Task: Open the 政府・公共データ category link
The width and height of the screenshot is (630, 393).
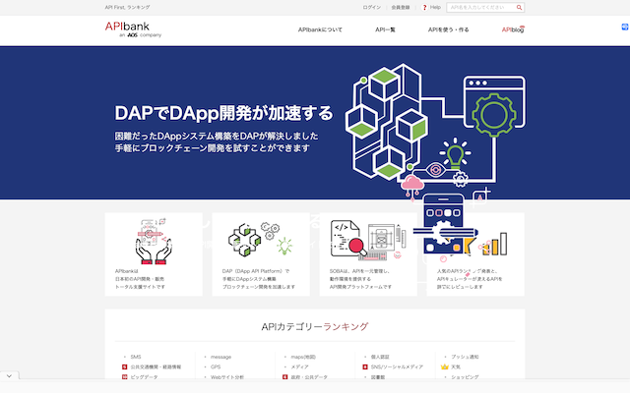Action: (x=309, y=377)
